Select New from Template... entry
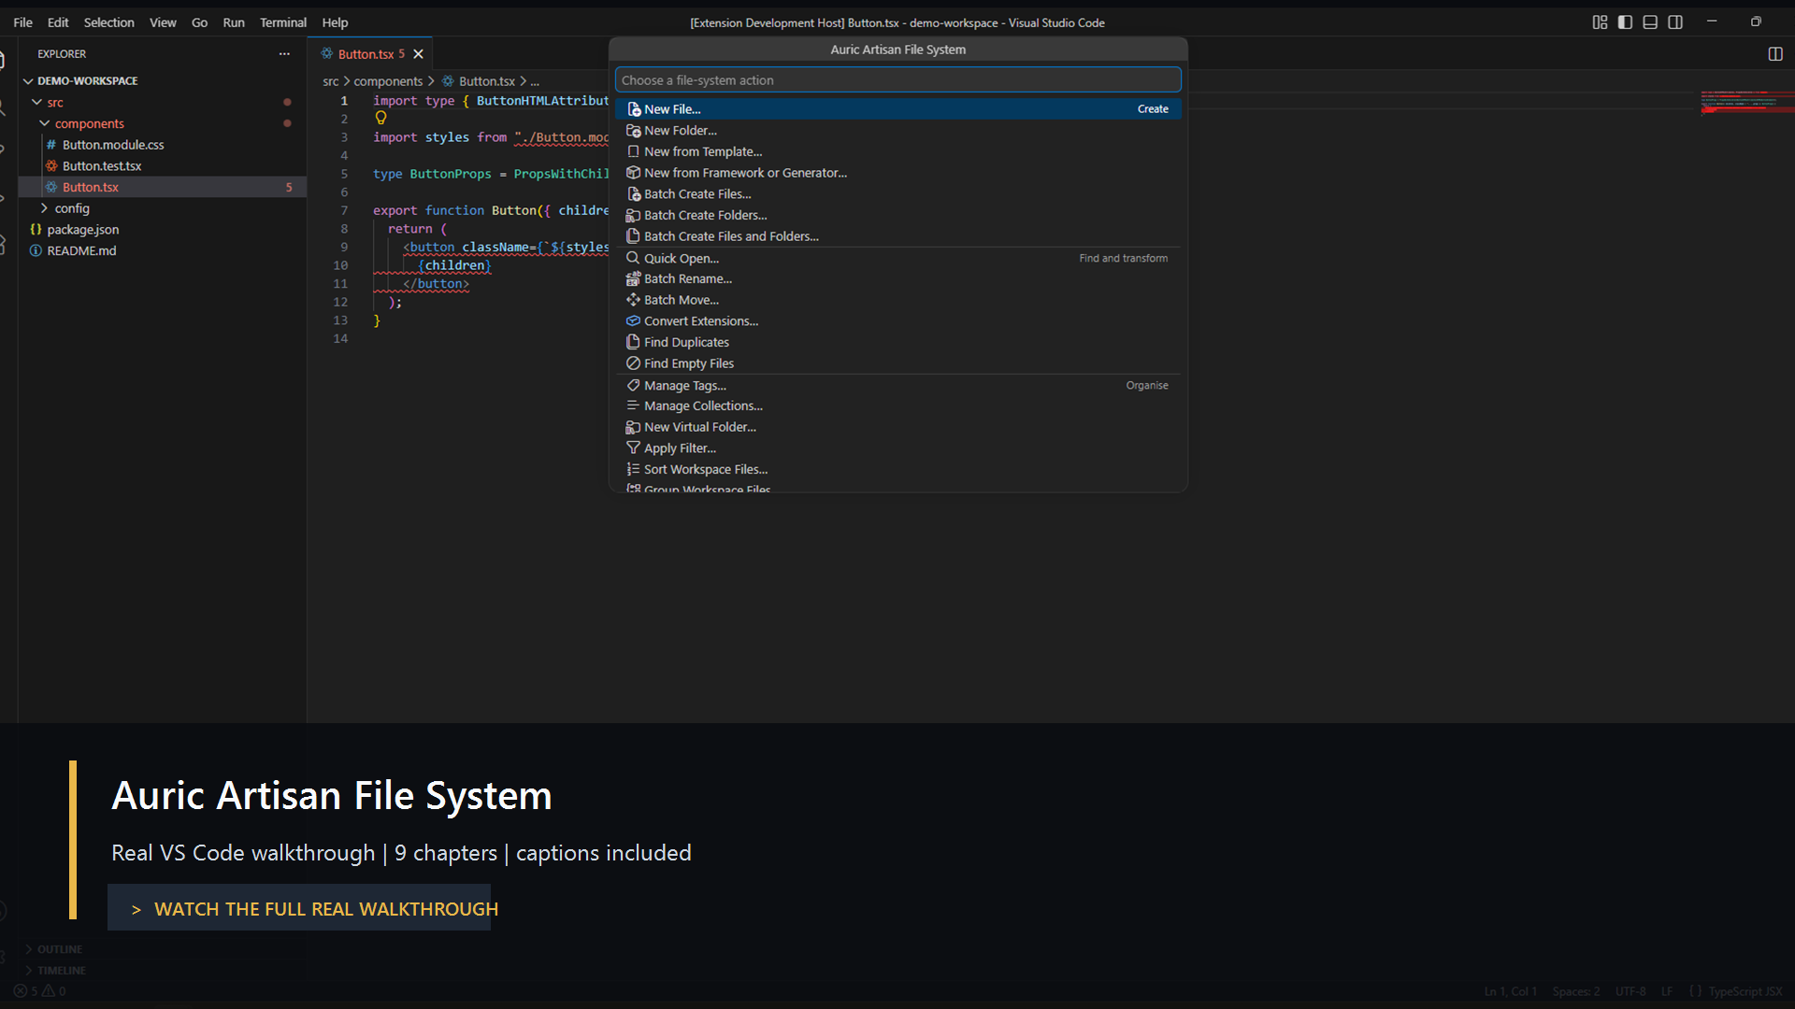1795x1009 pixels. 897,151
